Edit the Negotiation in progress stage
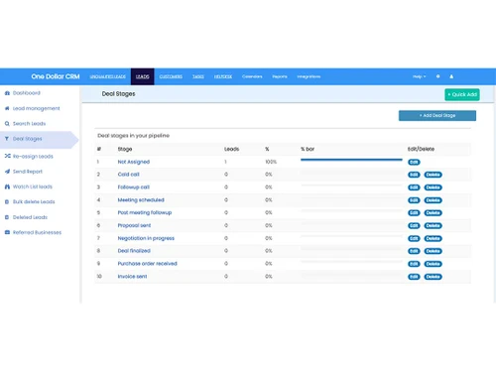This screenshot has width=496, height=372. click(x=414, y=238)
